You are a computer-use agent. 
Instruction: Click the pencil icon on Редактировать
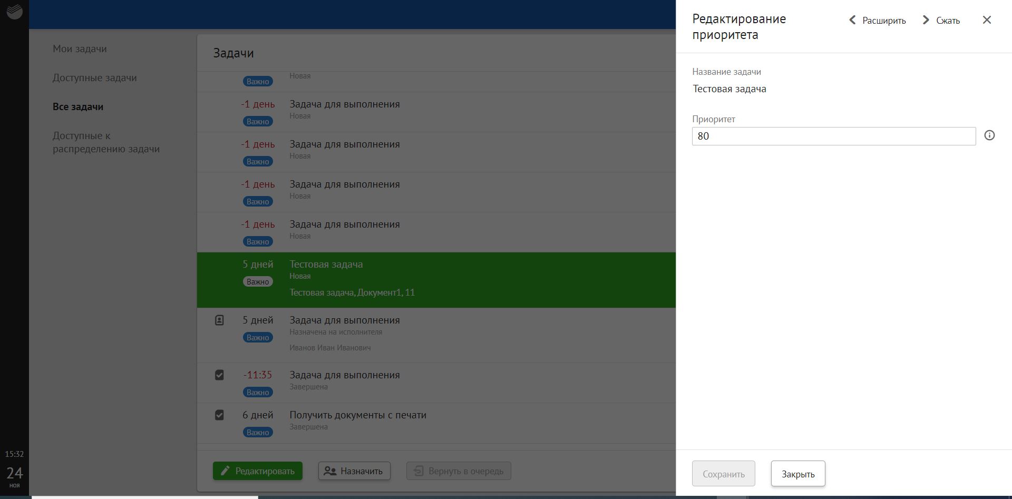[225, 471]
